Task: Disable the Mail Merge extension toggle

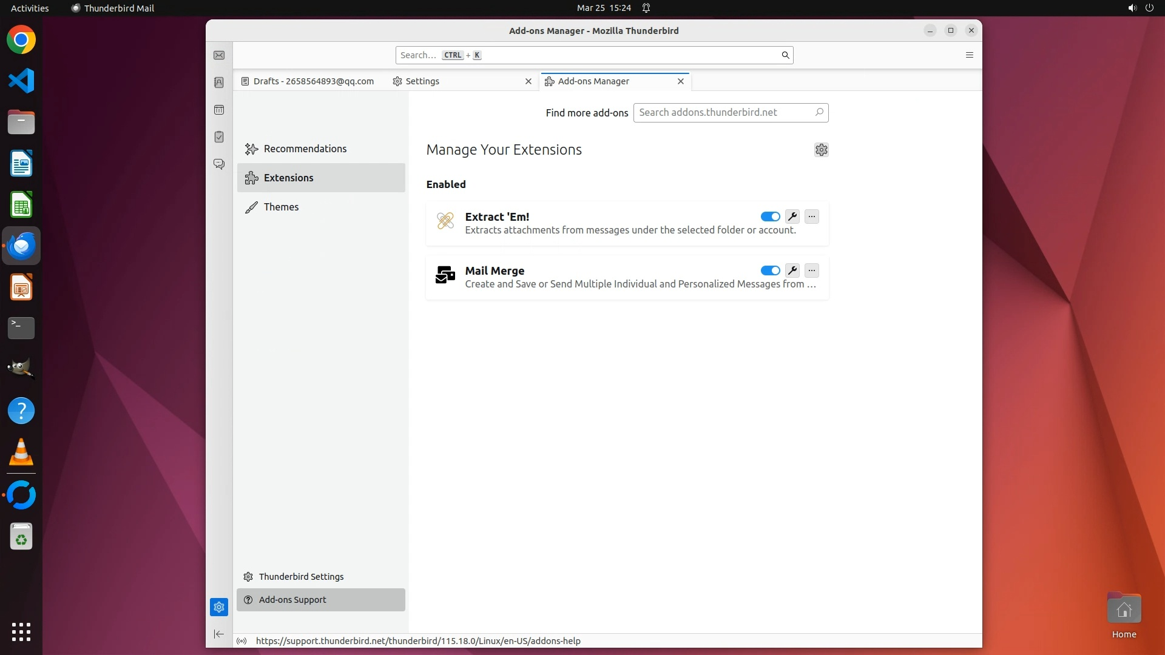Action: tap(770, 270)
